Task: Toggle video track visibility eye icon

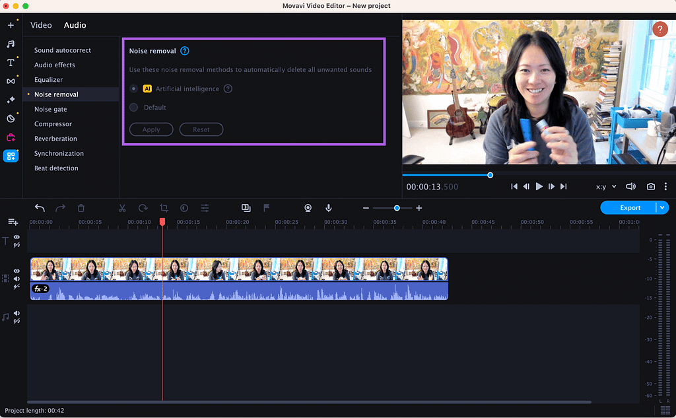Action: (x=17, y=270)
